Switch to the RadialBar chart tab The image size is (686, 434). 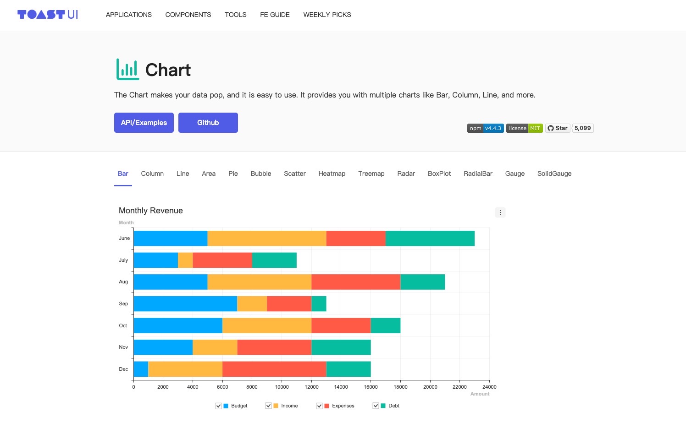478,174
